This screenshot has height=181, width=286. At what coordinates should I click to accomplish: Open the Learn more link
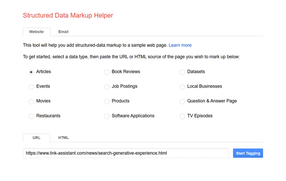180,45
